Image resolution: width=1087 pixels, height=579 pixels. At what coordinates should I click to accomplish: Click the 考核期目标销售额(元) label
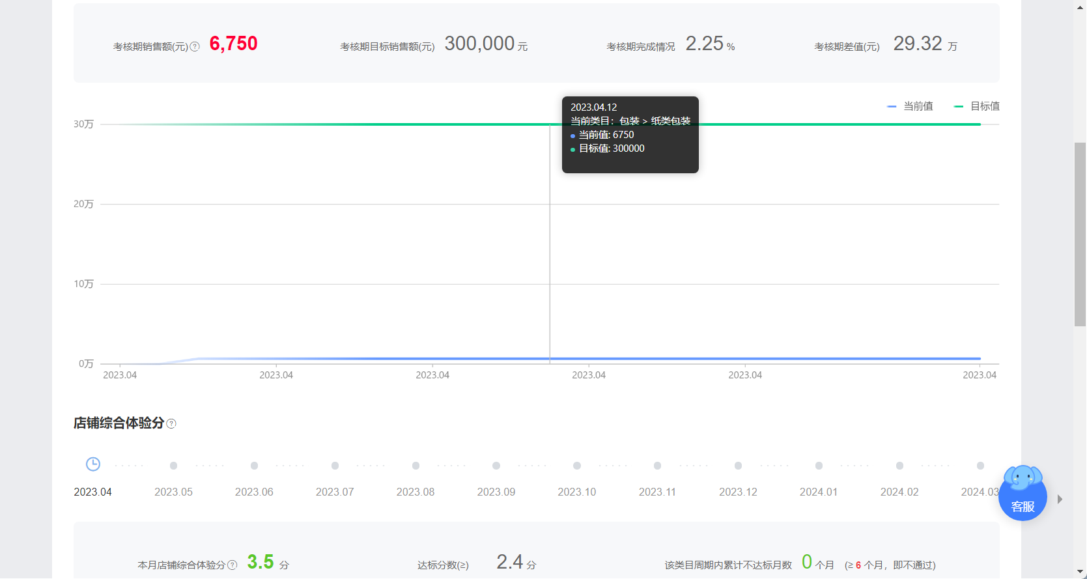tap(388, 47)
